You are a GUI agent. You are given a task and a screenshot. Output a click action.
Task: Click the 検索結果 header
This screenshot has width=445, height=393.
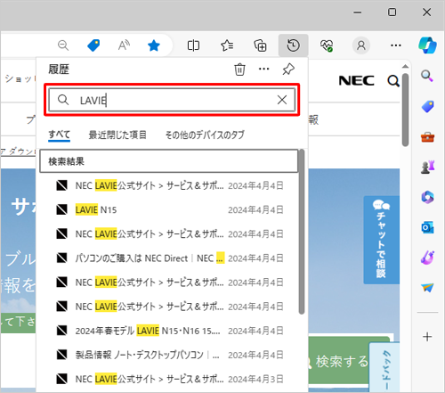click(x=169, y=161)
